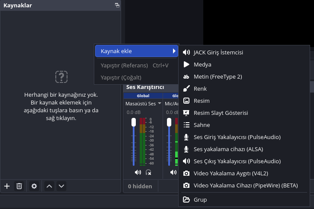This screenshot has height=209, width=314.
Task: Move source down with the down arrow
Action: point(61,186)
